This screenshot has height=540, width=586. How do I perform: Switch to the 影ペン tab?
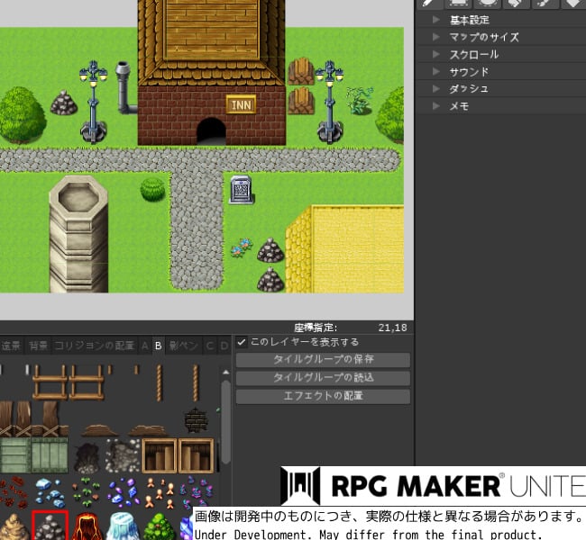click(x=184, y=346)
